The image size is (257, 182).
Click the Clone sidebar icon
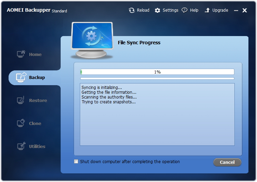point(21,123)
